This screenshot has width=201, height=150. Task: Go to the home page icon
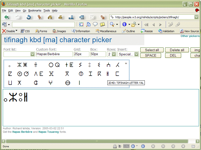click(x=50, y=17)
